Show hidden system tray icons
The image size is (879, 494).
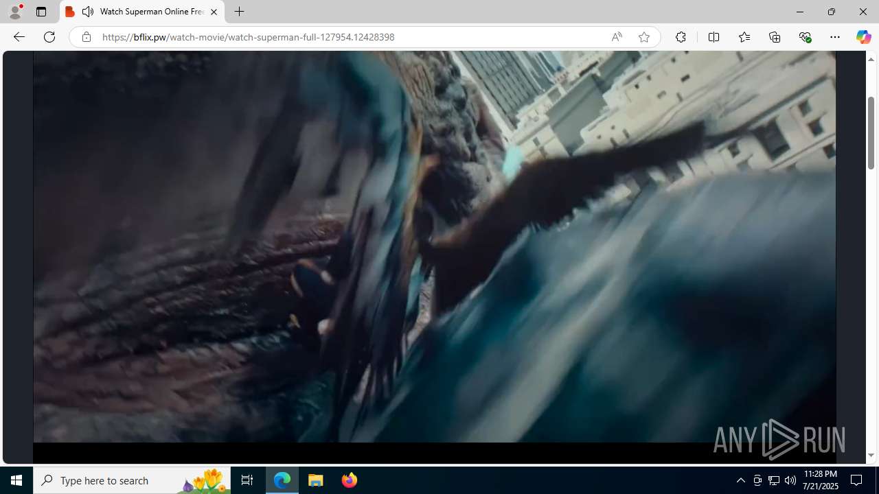click(x=740, y=480)
